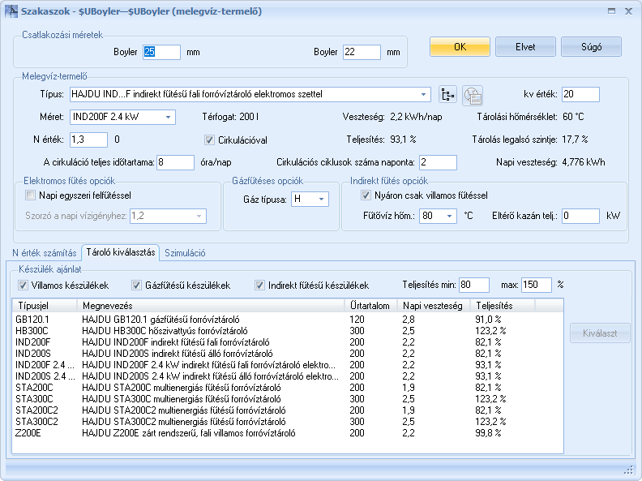Select the STA200C2 row
This screenshot has width=642, height=481.
288,410
